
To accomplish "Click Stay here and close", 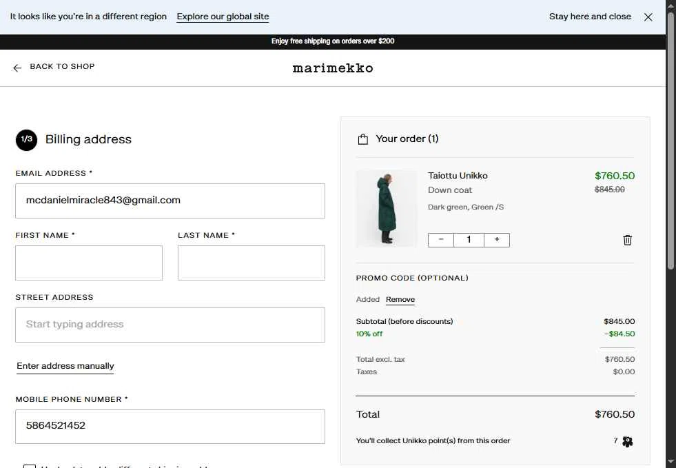I will coord(590,17).
